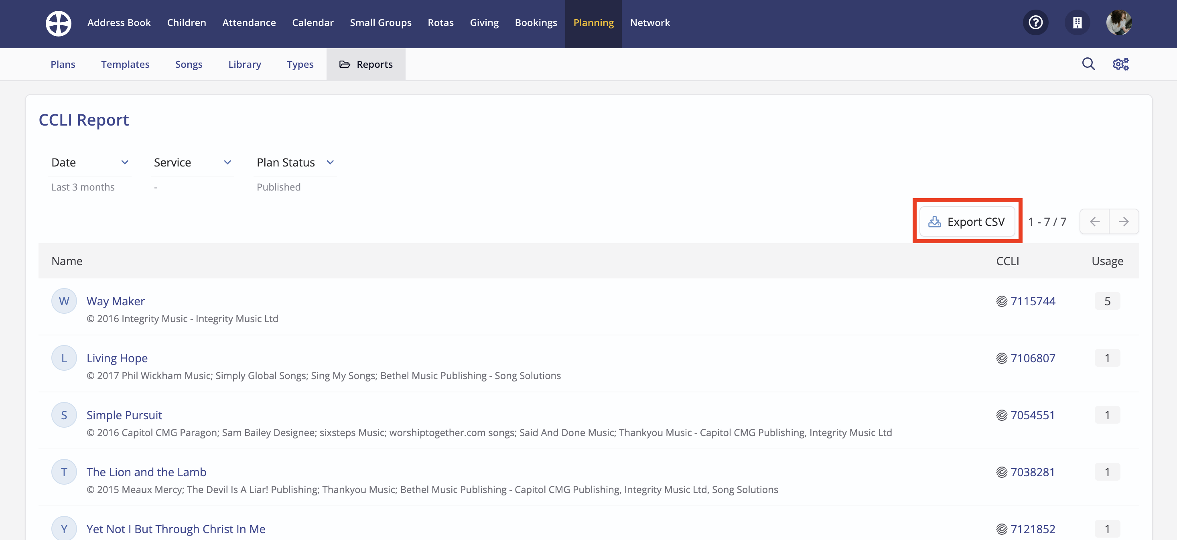Viewport: 1177px width, 540px height.
Task: Open CCLI number 7038281 link
Action: pos(1033,472)
